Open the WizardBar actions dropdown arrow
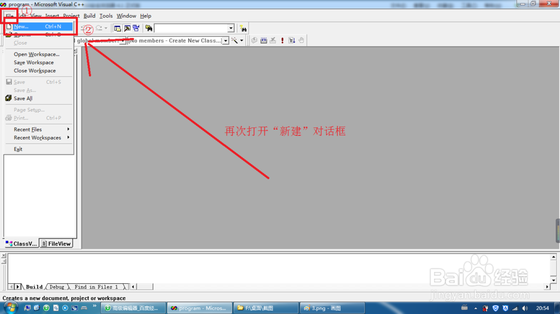560x314 pixels. coord(242,41)
